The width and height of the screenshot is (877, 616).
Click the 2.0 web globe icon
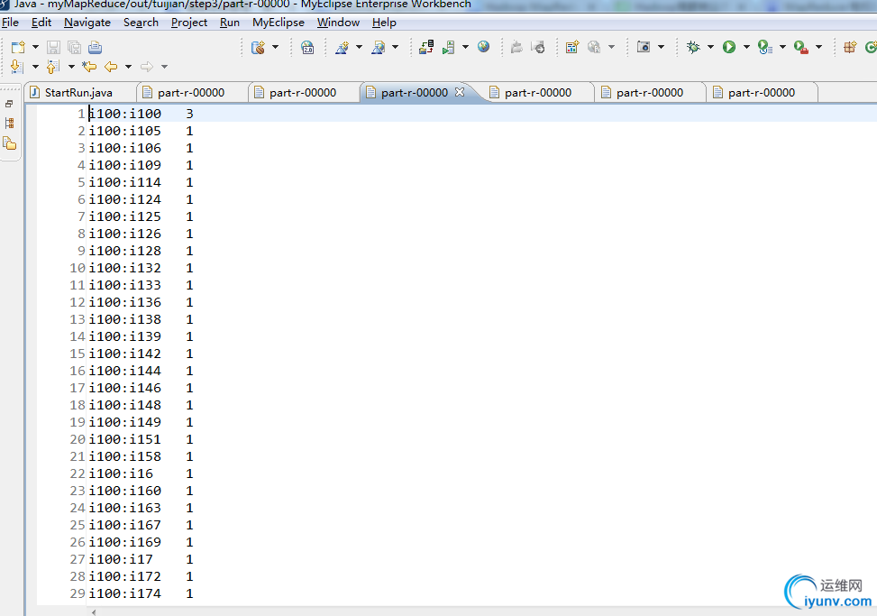click(x=307, y=47)
